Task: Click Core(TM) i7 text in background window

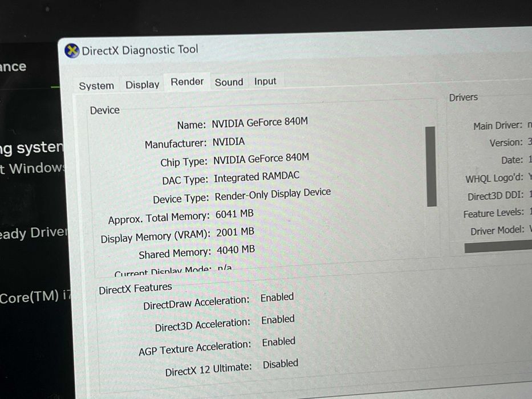Action: point(35,297)
